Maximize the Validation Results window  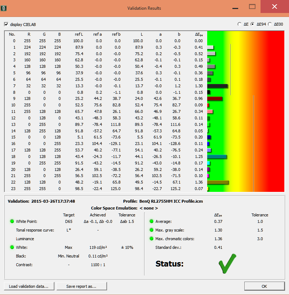tap(252, 7)
